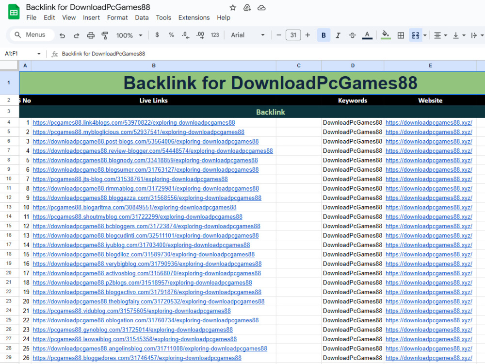Viewport: 485px width, 364px height.
Task: Open the link4blogs.com link in row 1
Action: [134, 123]
